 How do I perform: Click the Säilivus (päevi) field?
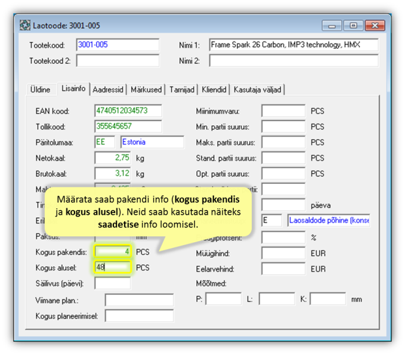pos(113,283)
